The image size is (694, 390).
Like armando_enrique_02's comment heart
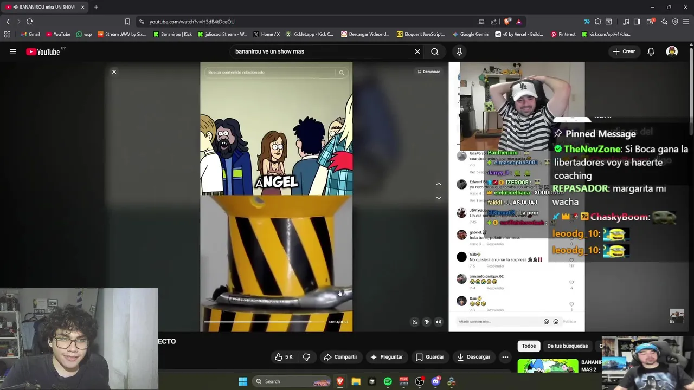tap(571, 282)
